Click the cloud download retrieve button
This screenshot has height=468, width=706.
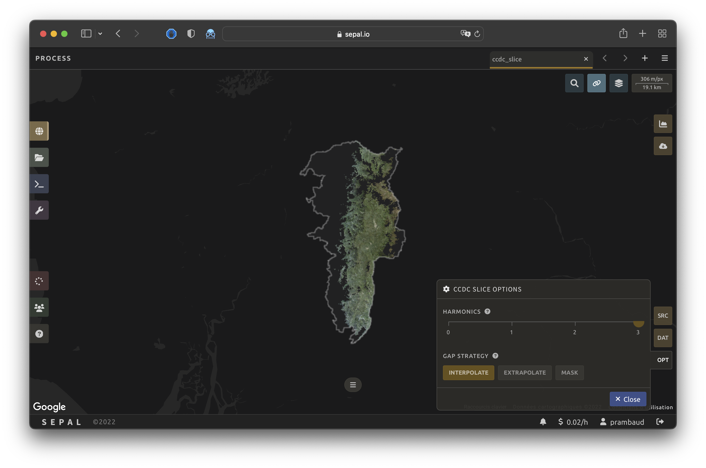(663, 146)
